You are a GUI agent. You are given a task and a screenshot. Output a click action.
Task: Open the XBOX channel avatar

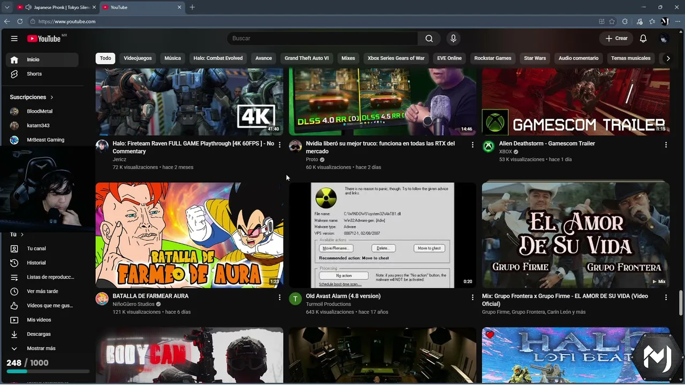tap(488, 147)
